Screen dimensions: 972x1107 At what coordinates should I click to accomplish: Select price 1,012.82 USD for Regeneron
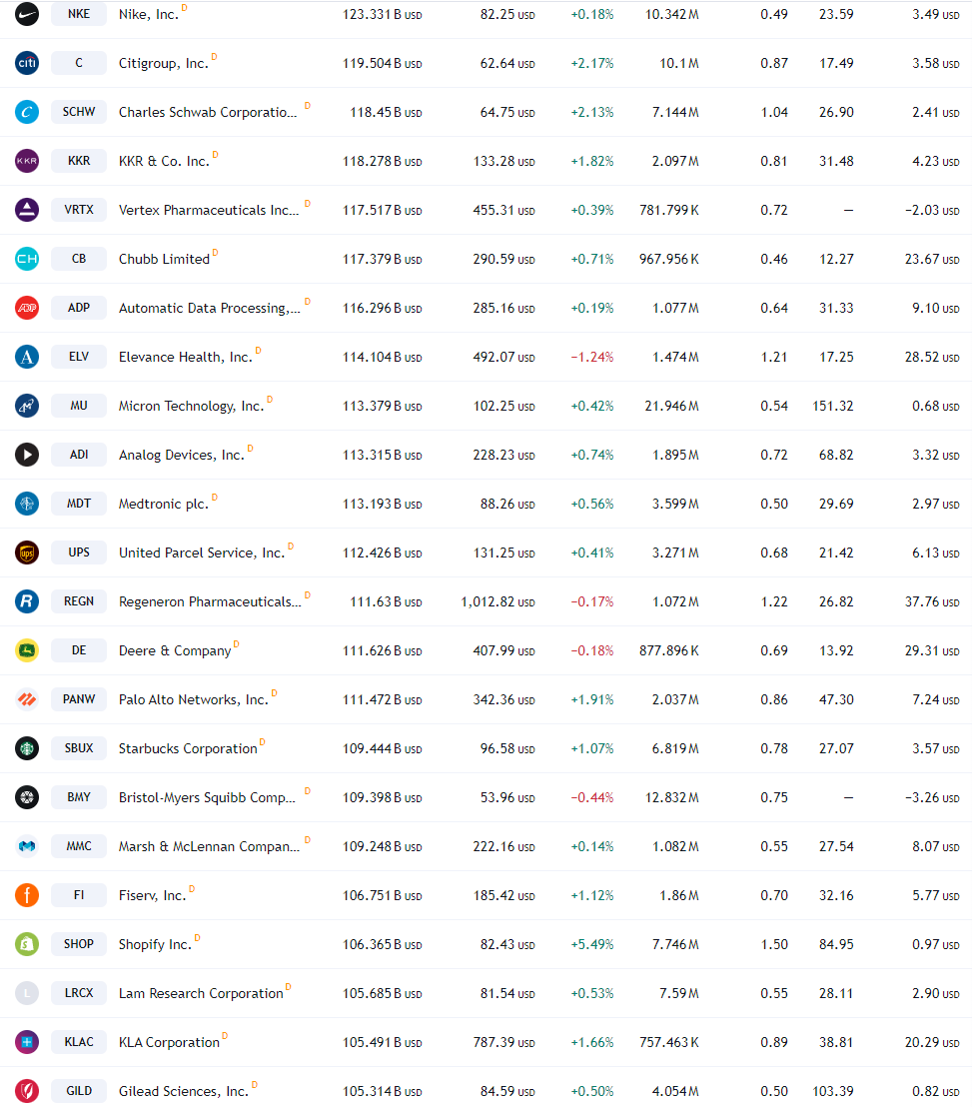pyautogui.click(x=498, y=602)
